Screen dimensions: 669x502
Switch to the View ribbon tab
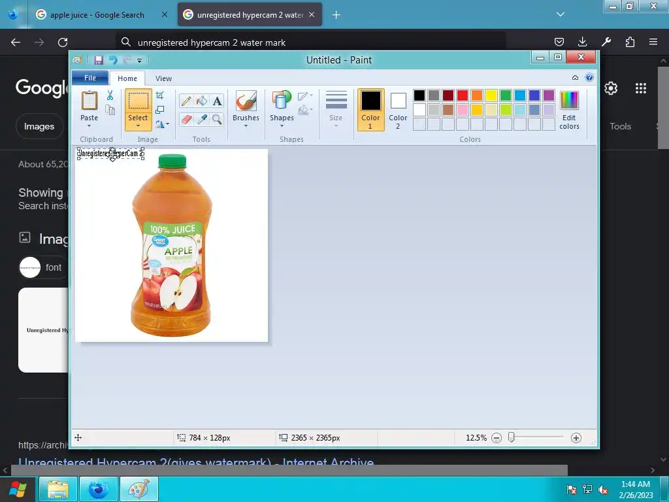(x=163, y=78)
